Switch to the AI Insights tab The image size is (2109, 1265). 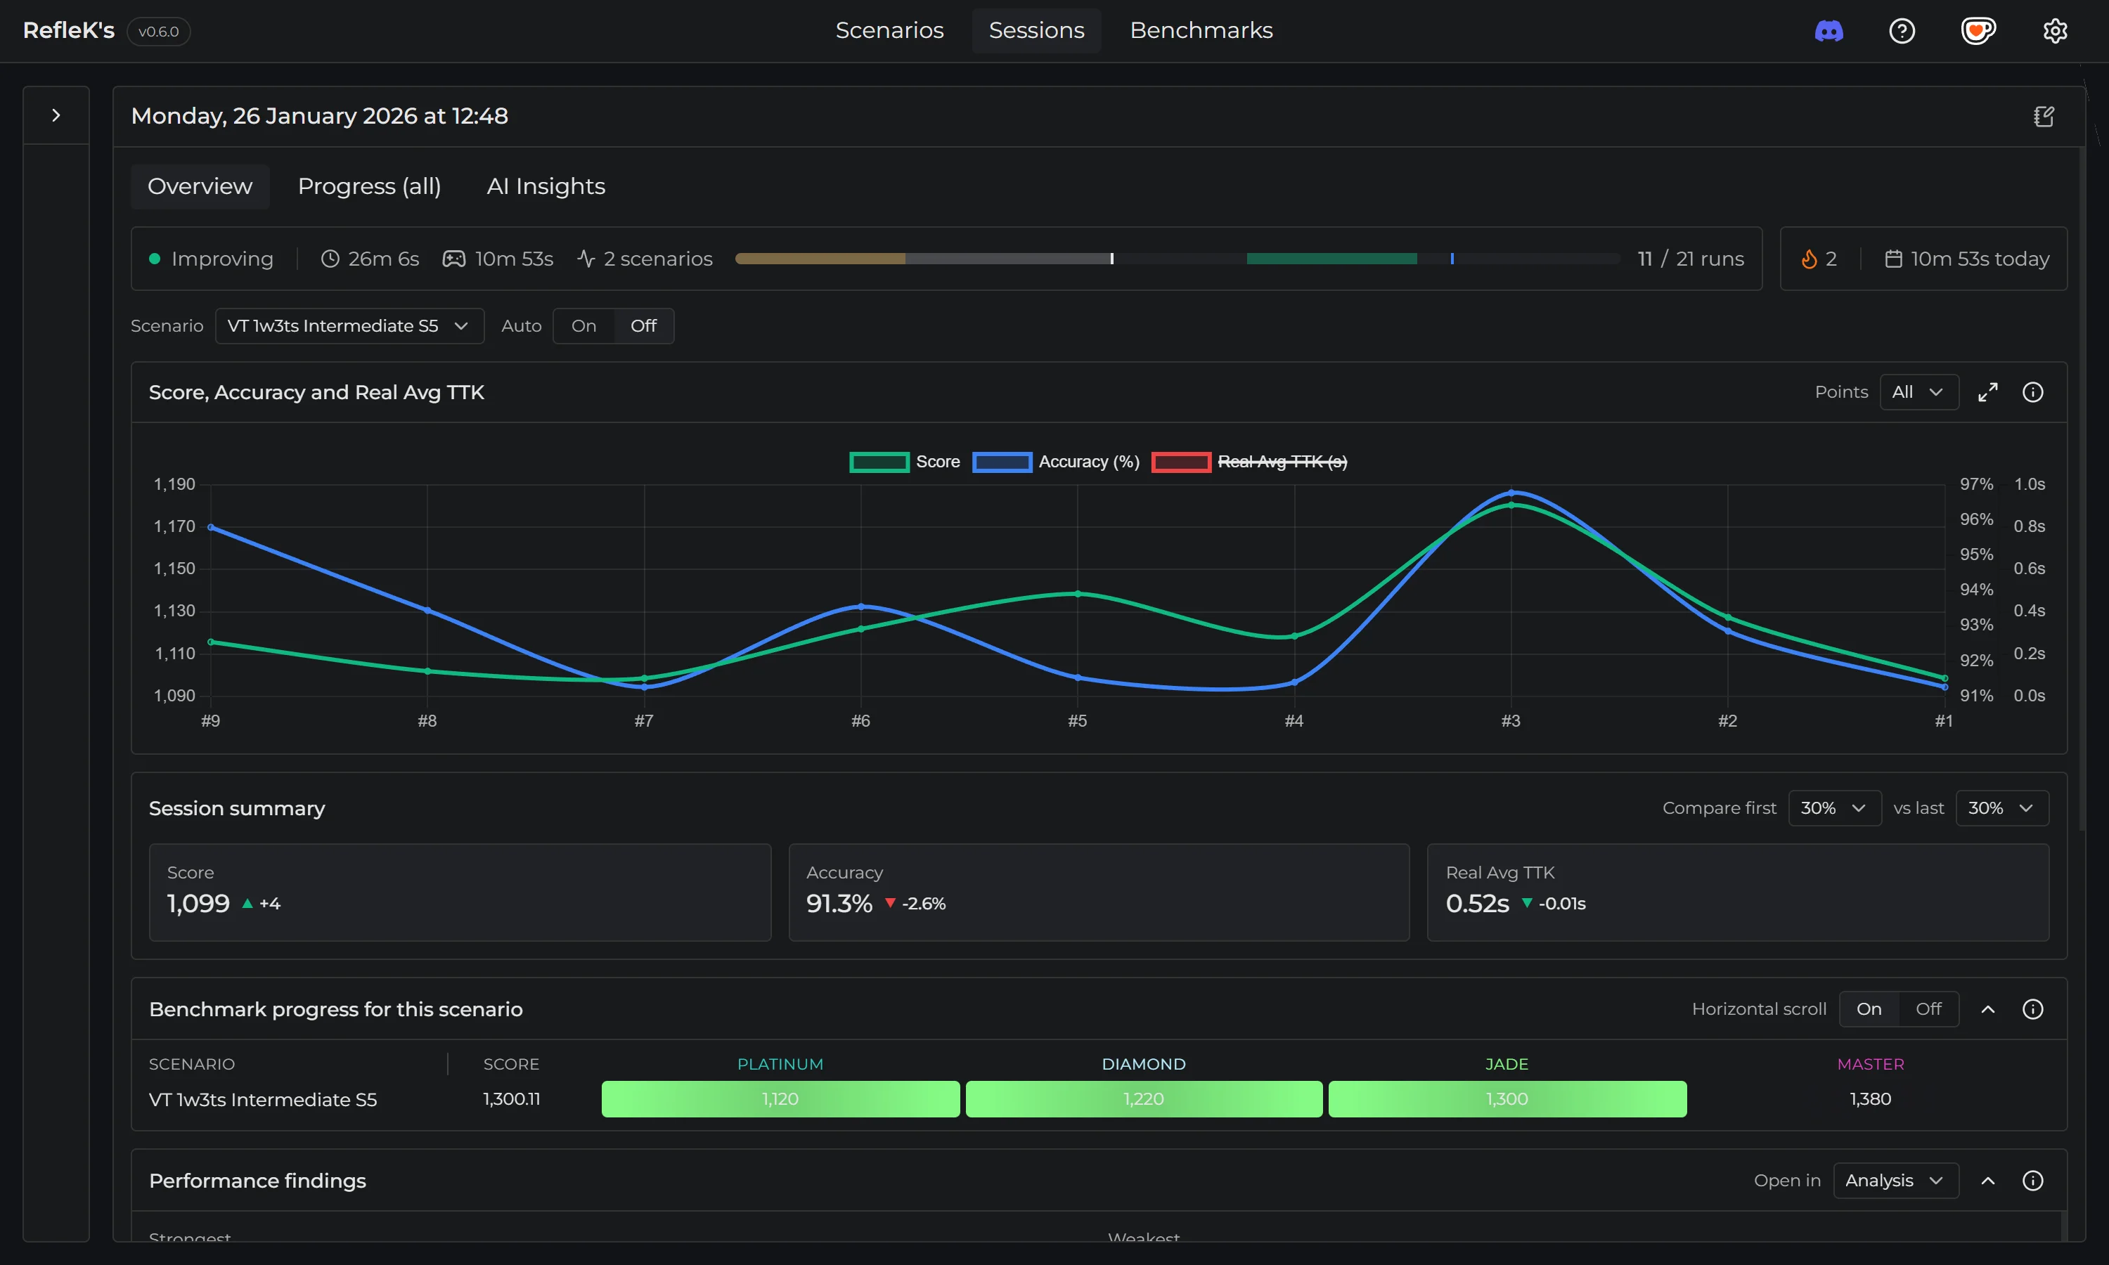(x=546, y=186)
